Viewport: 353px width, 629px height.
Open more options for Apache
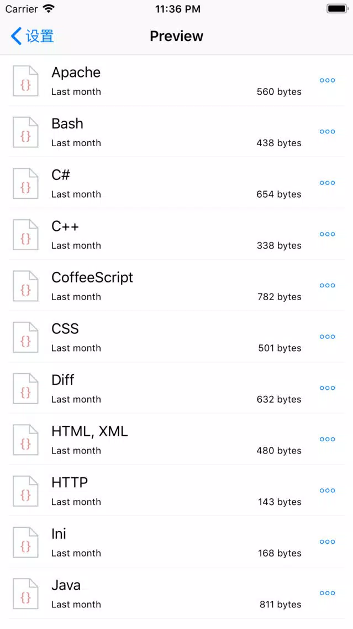point(327,80)
